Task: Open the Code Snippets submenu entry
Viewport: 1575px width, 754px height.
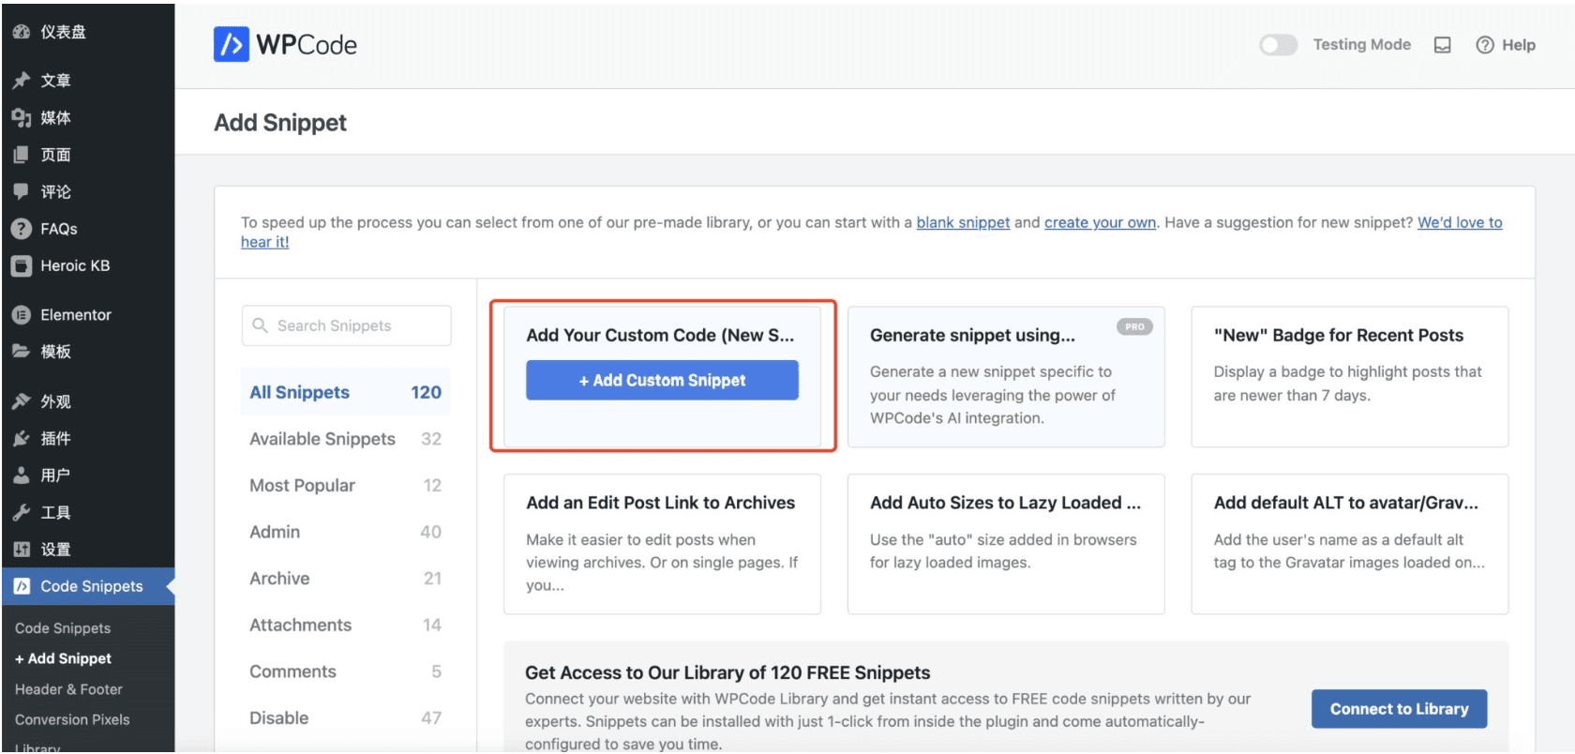Action: pos(63,628)
